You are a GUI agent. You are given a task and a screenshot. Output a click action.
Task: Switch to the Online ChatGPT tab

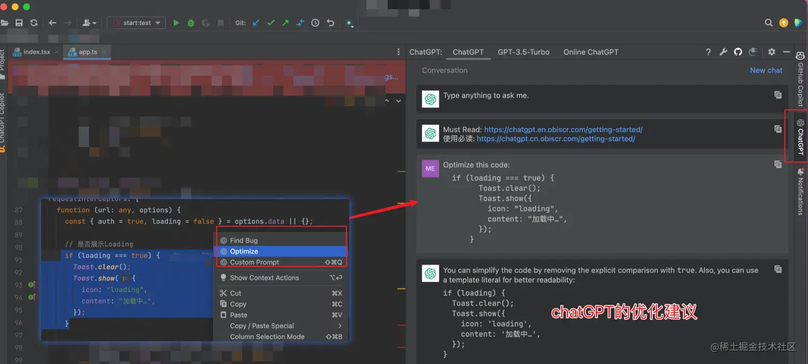click(591, 52)
